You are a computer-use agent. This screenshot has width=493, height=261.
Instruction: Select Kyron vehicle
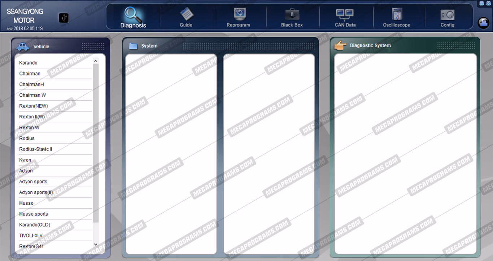click(56, 160)
